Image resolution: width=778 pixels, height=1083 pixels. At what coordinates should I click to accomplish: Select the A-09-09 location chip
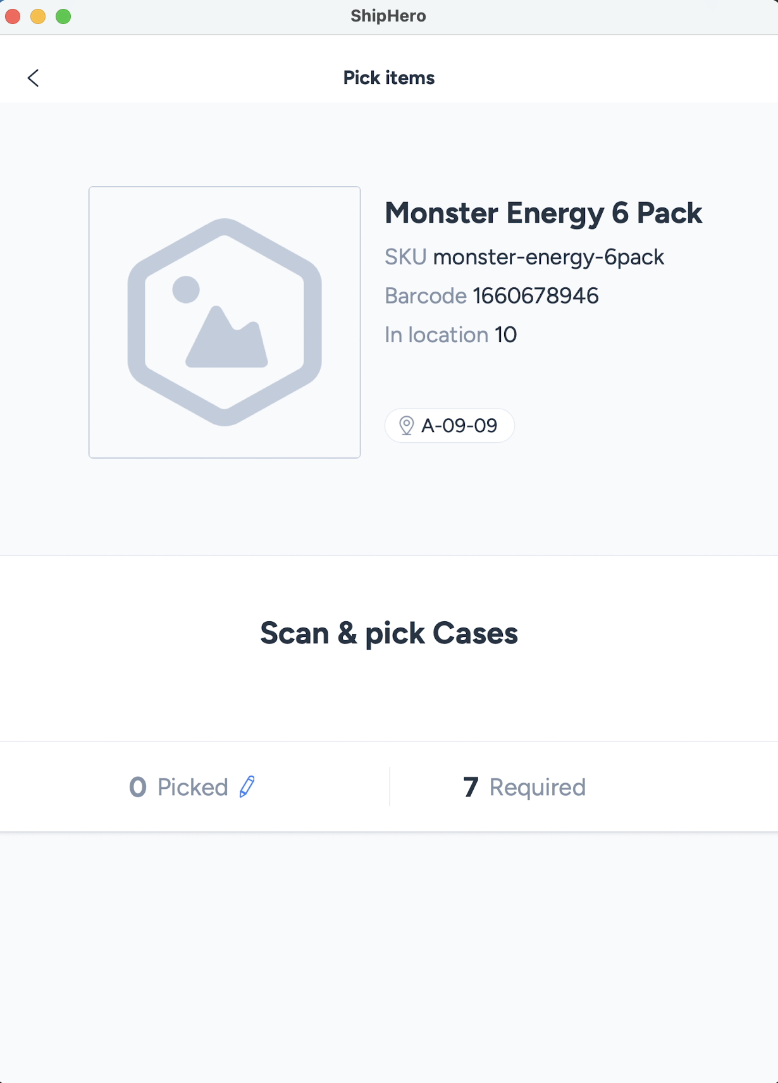pos(450,426)
